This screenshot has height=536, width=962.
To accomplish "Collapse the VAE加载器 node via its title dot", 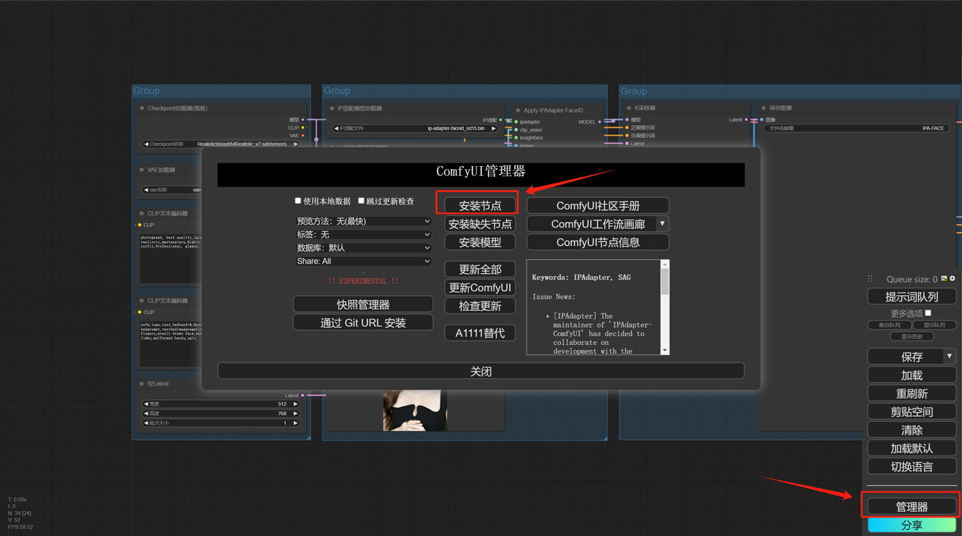I will [142, 170].
